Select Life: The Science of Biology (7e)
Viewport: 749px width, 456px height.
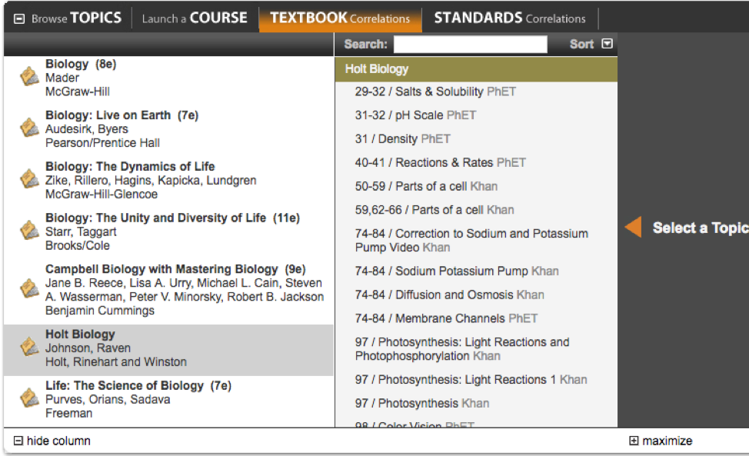click(x=138, y=385)
